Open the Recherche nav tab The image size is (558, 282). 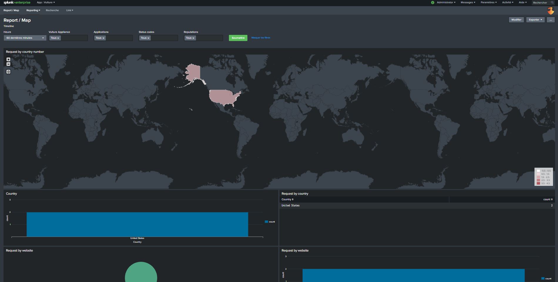(x=52, y=10)
